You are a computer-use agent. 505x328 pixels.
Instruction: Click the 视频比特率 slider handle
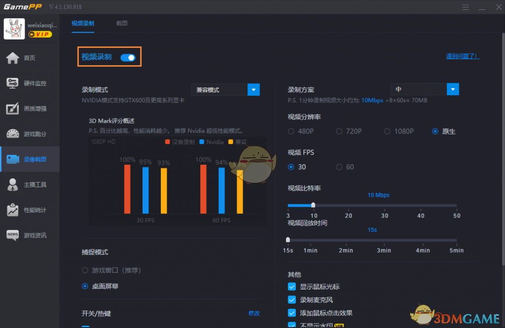tap(313, 205)
